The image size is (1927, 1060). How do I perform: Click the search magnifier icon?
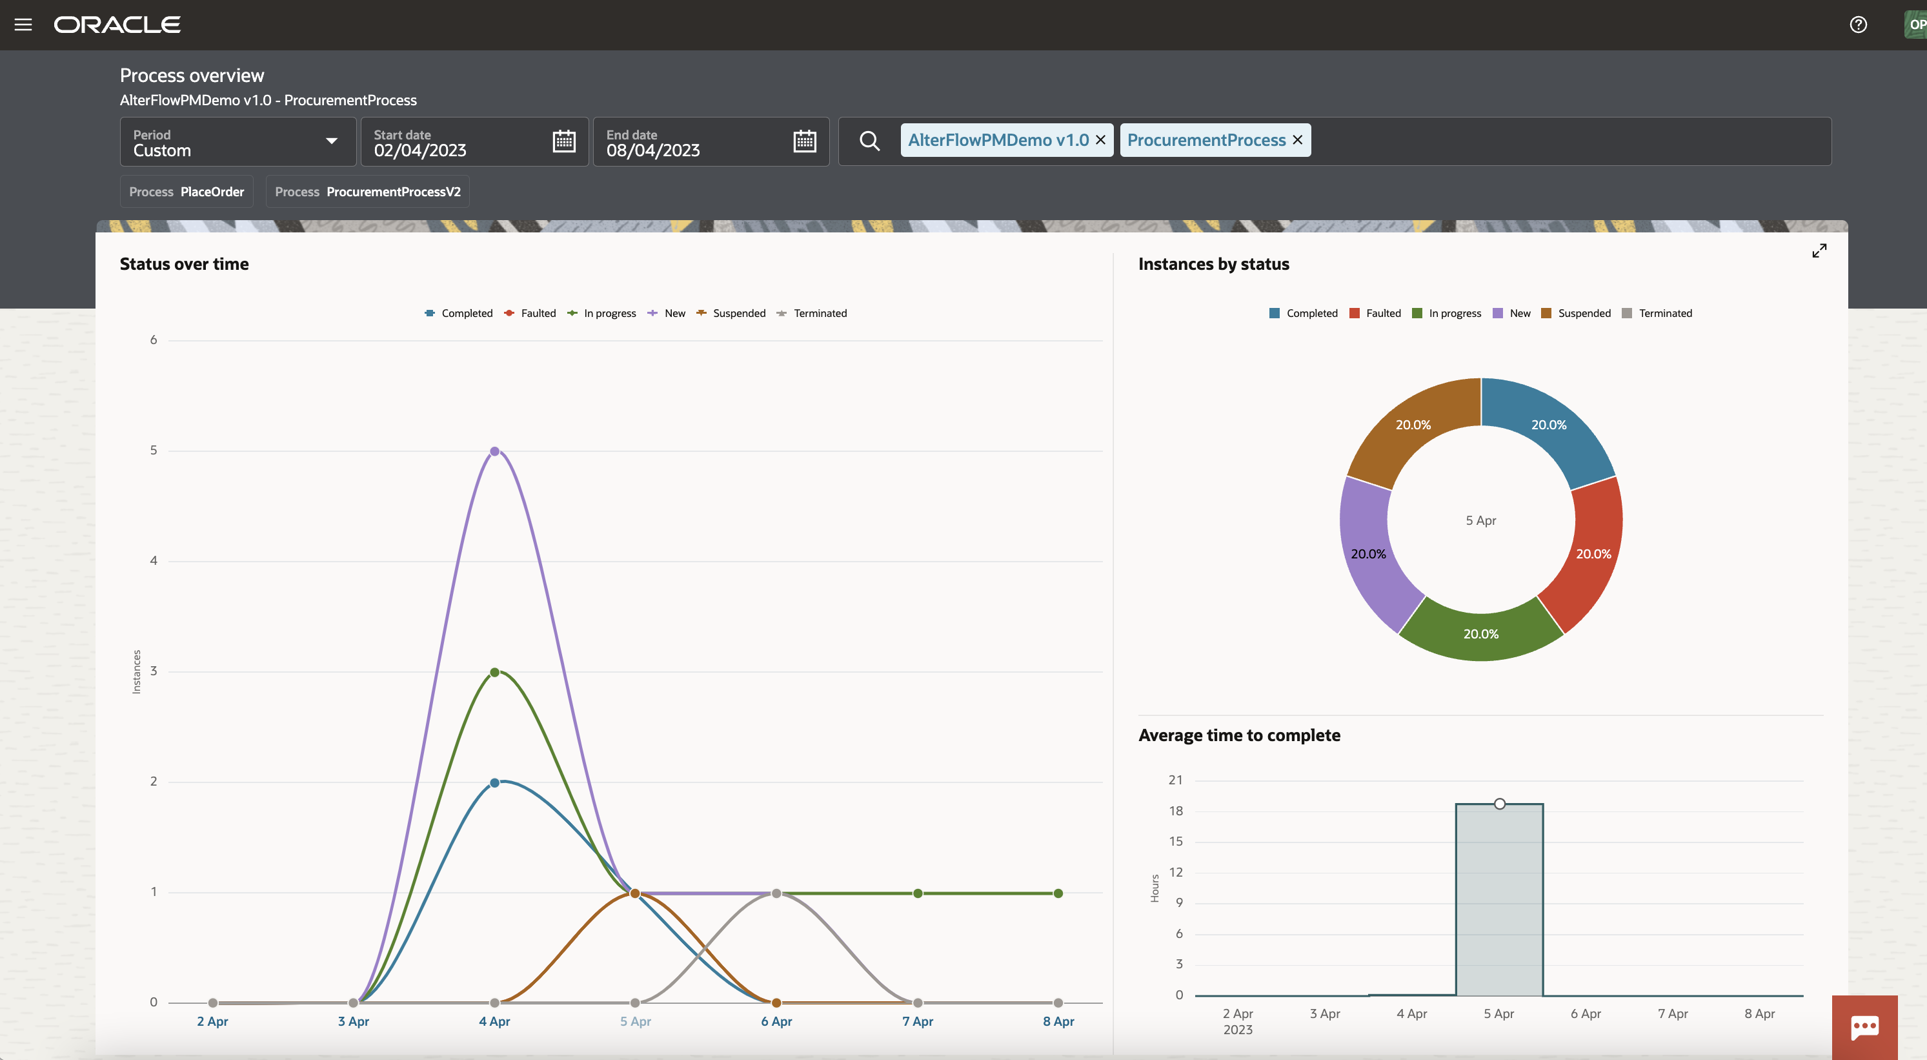coord(870,141)
